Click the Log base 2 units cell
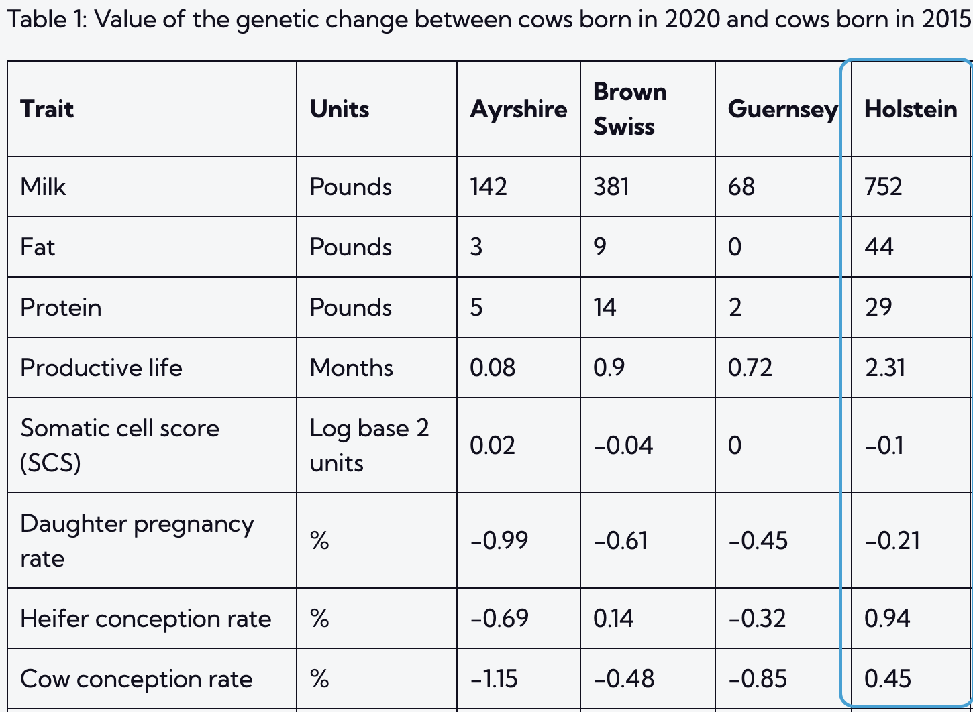The image size is (973, 712). 369,445
